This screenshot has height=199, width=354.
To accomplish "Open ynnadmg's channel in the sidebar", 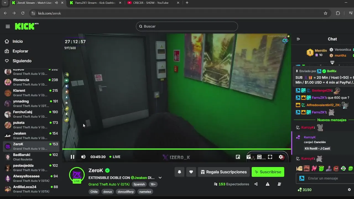I will [31, 103].
